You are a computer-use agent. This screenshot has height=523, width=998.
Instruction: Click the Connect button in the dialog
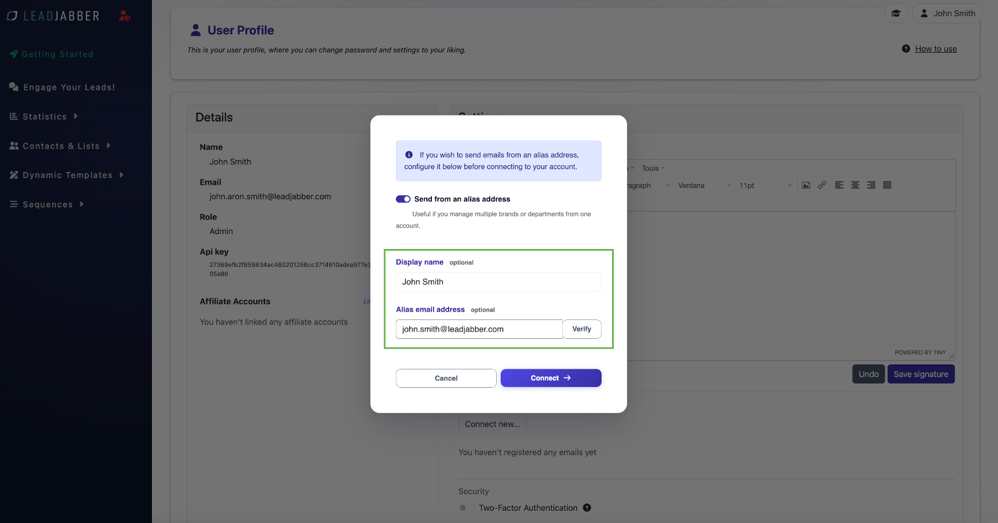pos(551,378)
